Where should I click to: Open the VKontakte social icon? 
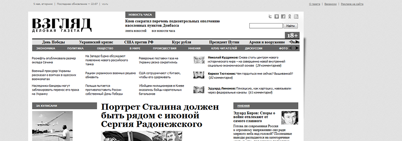(x=277, y=16)
